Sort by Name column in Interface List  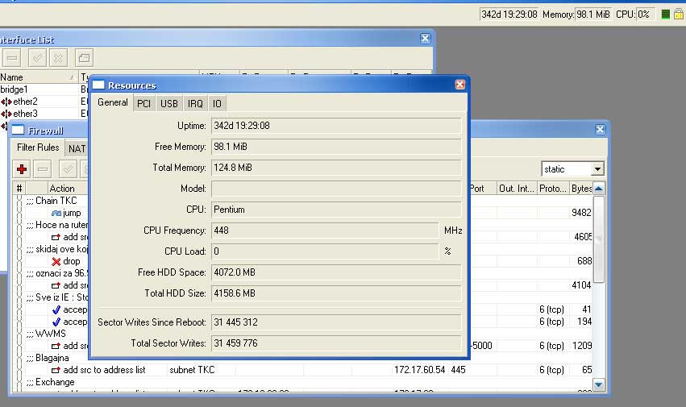coord(39,77)
